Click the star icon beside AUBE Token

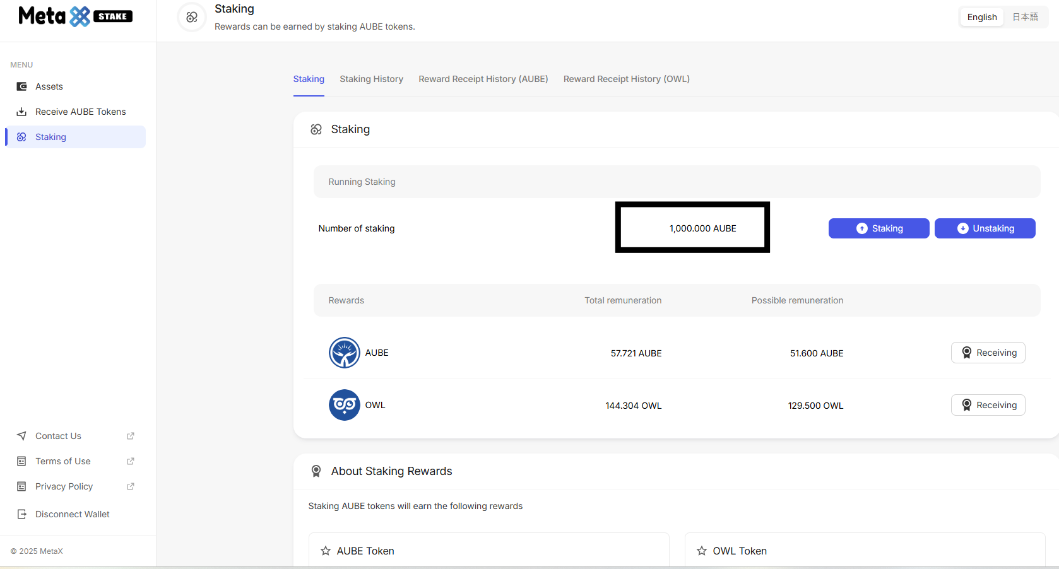tap(326, 551)
